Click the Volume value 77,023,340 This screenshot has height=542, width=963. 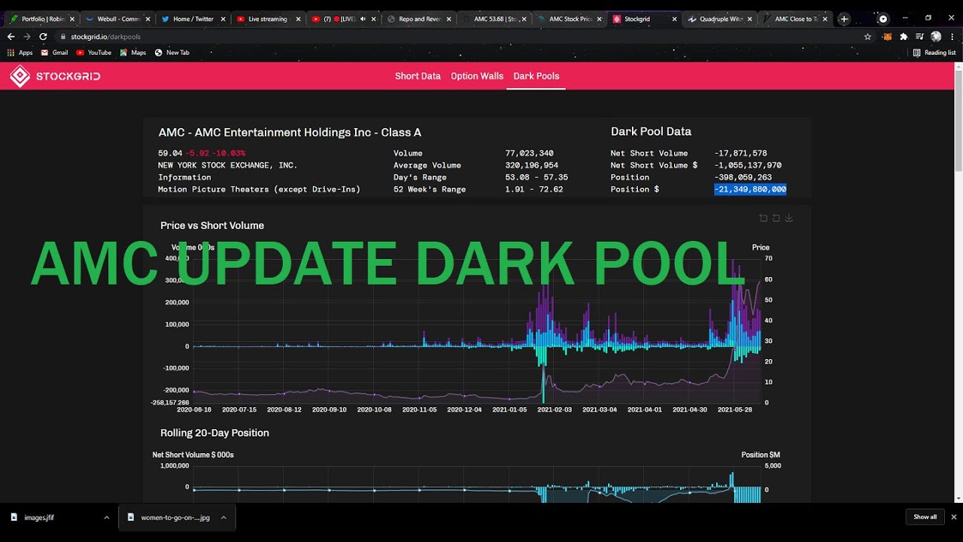point(529,154)
